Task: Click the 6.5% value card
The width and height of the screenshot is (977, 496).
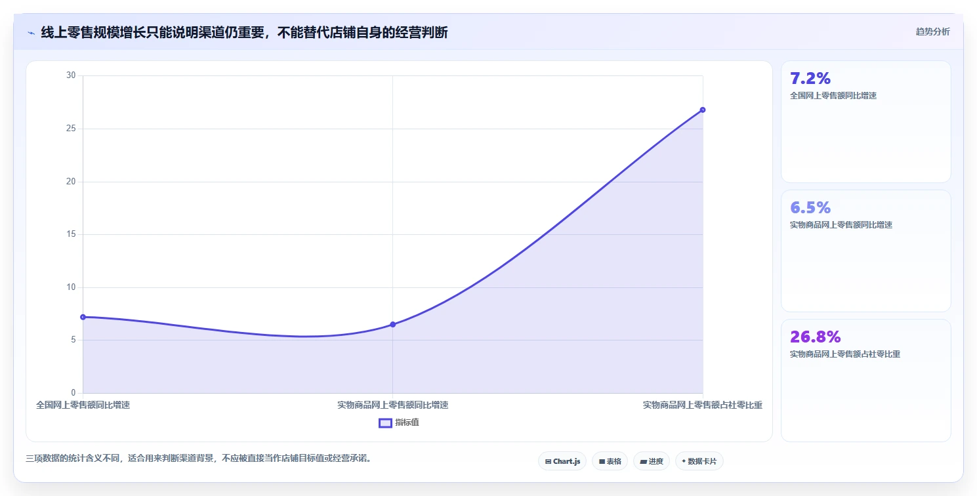Action: point(865,251)
